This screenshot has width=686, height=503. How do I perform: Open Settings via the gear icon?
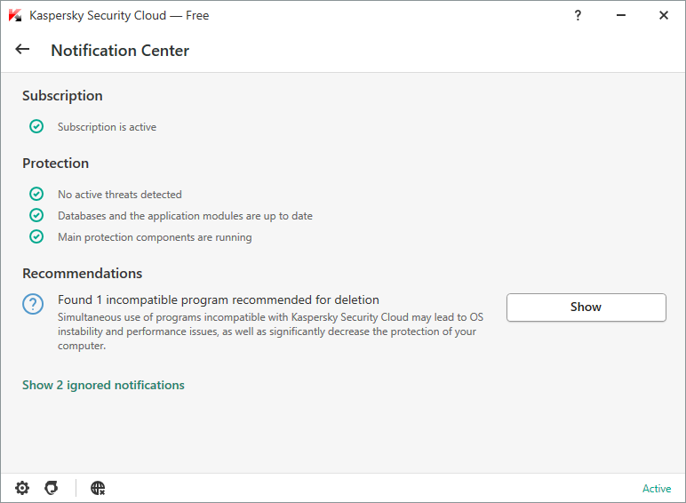point(22,488)
